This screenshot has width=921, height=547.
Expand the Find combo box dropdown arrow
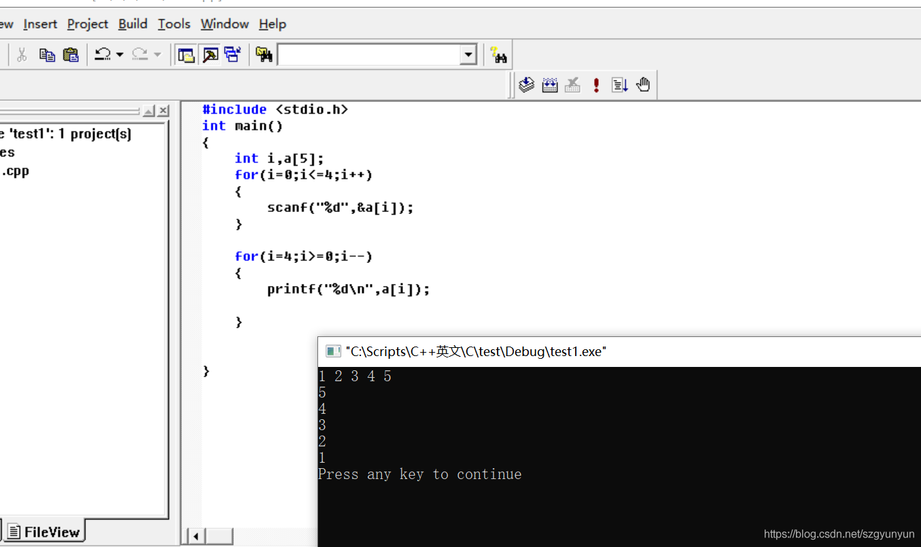coord(468,55)
